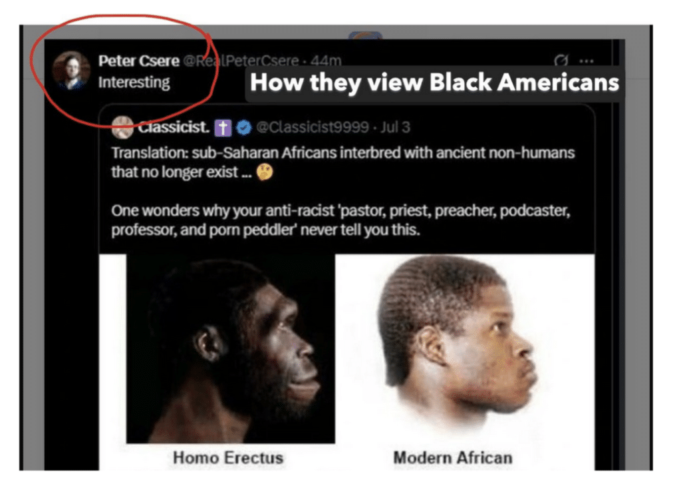Click the Classicist account avatar
Viewport: 681px width, 488px height.
point(122,127)
